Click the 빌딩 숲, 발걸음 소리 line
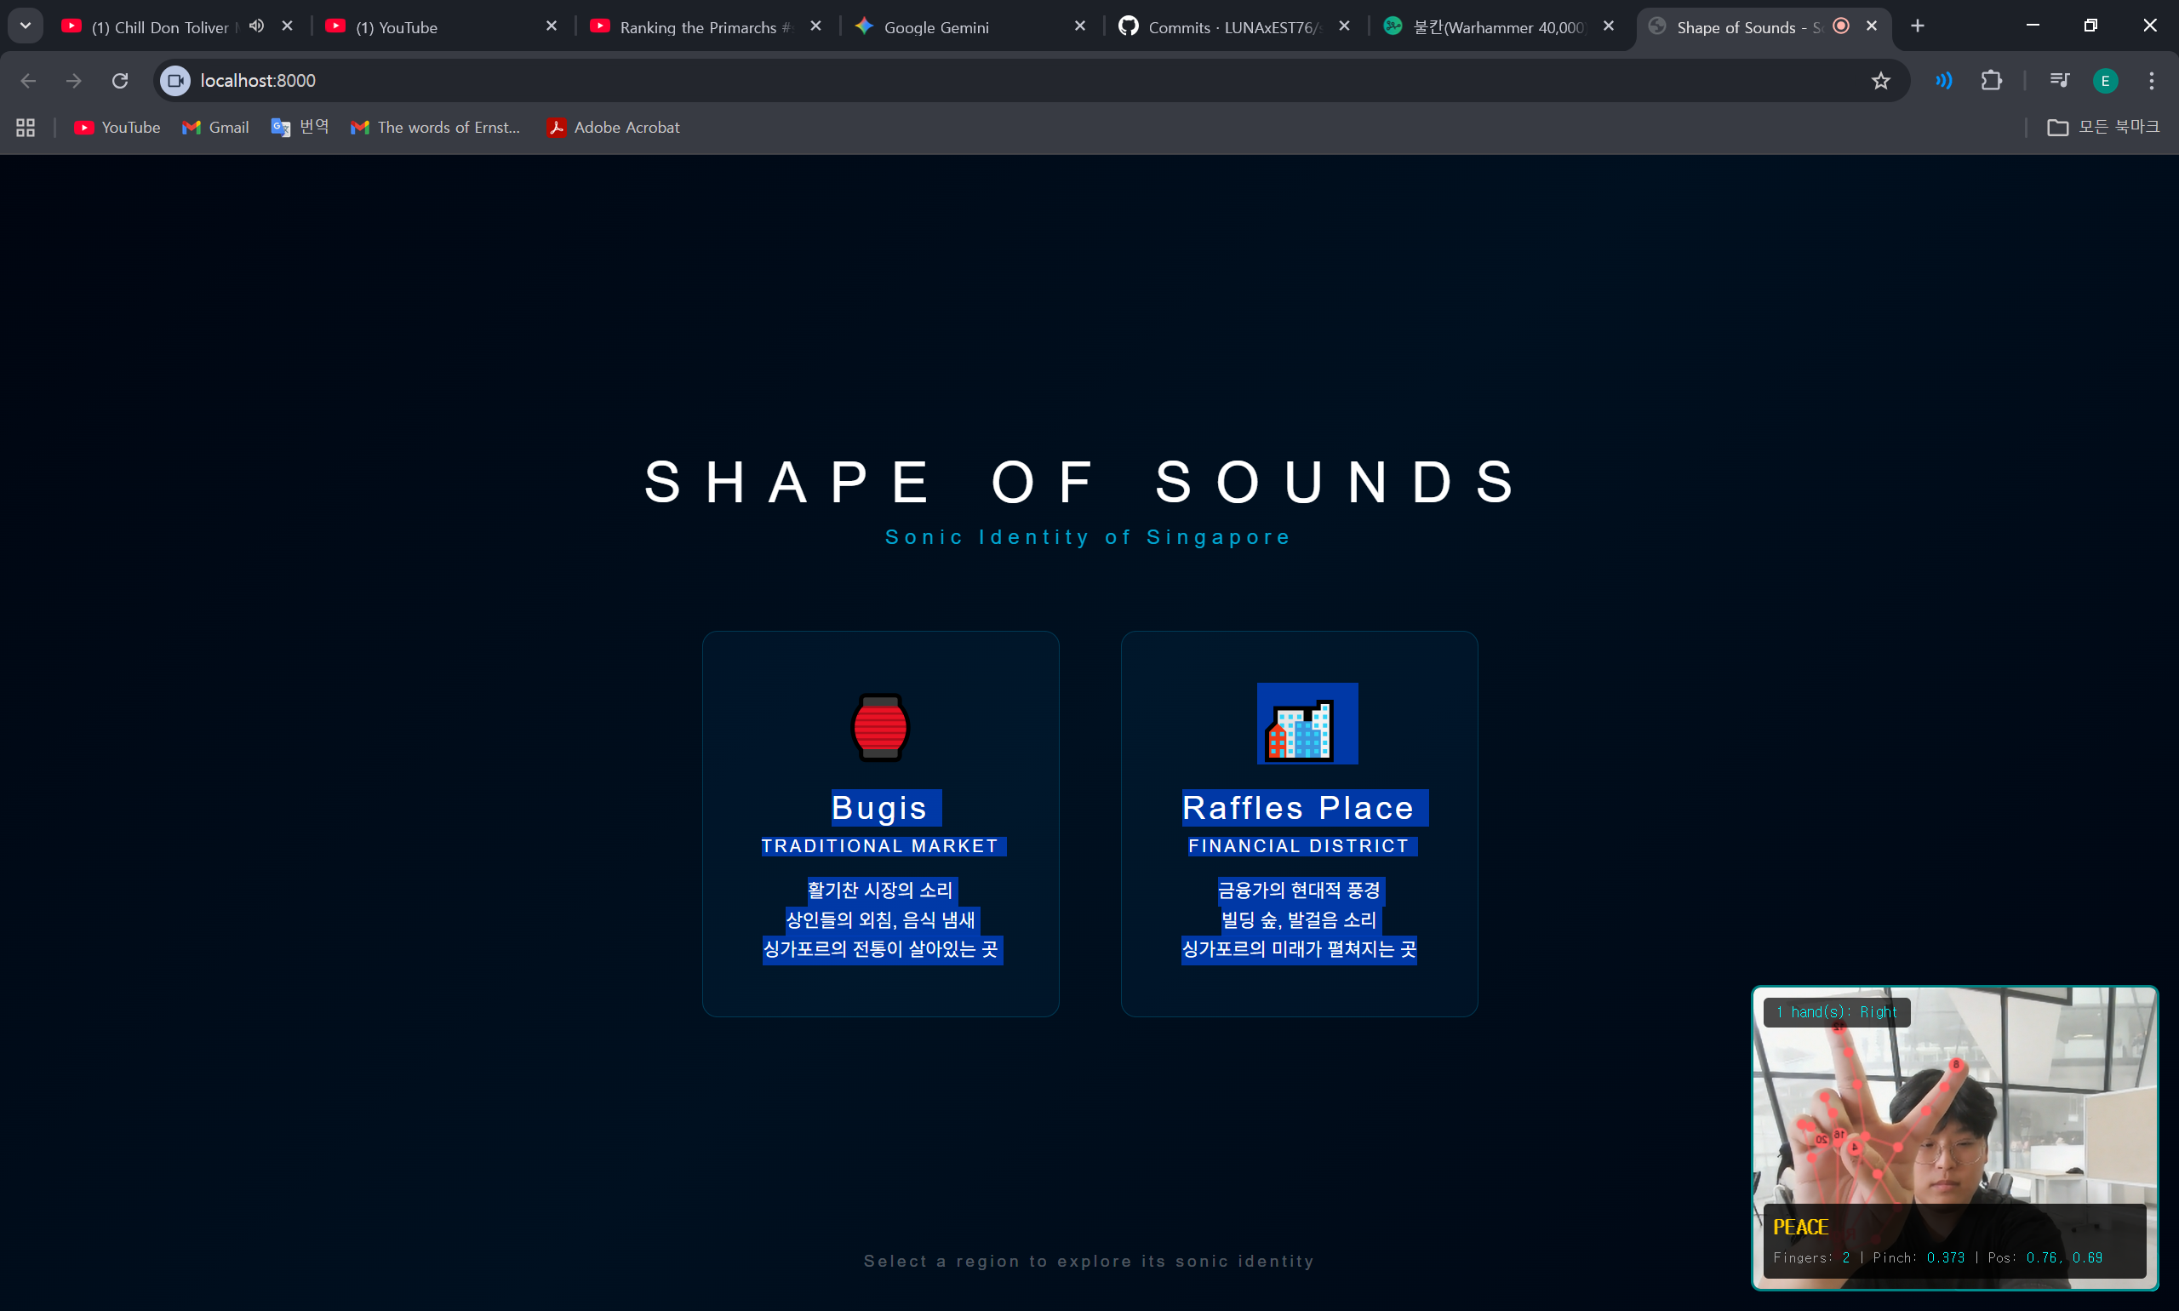 [1298, 920]
